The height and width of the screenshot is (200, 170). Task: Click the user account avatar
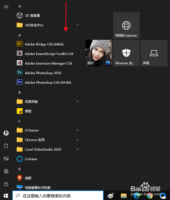tap(6, 133)
